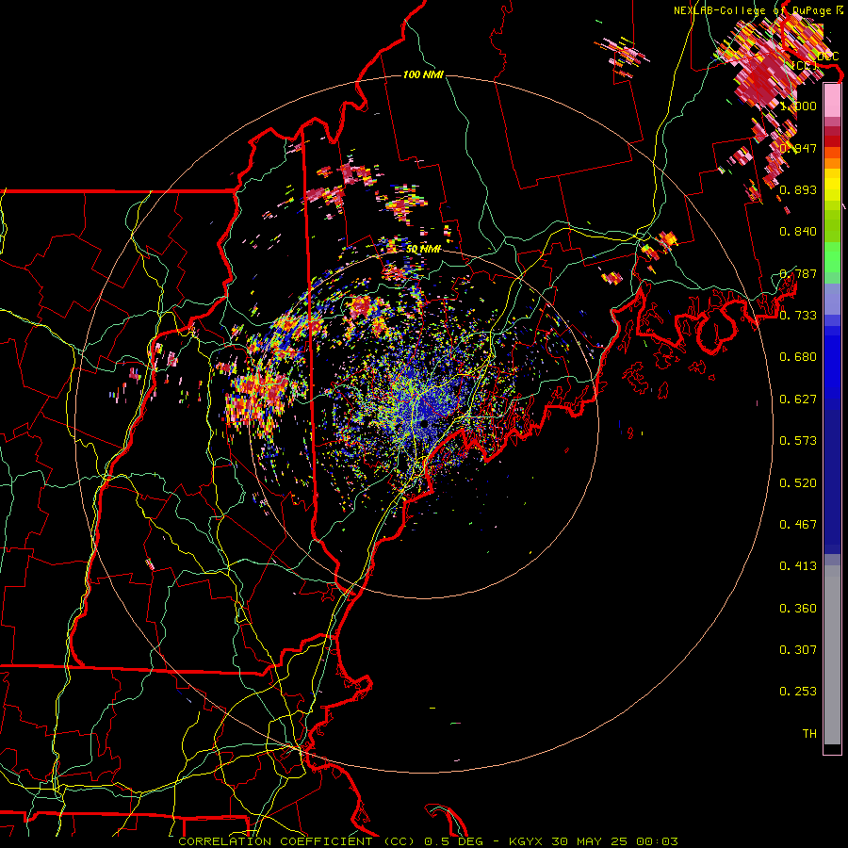
Task: Click the 0.253 color scale value
Action: (x=798, y=692)
